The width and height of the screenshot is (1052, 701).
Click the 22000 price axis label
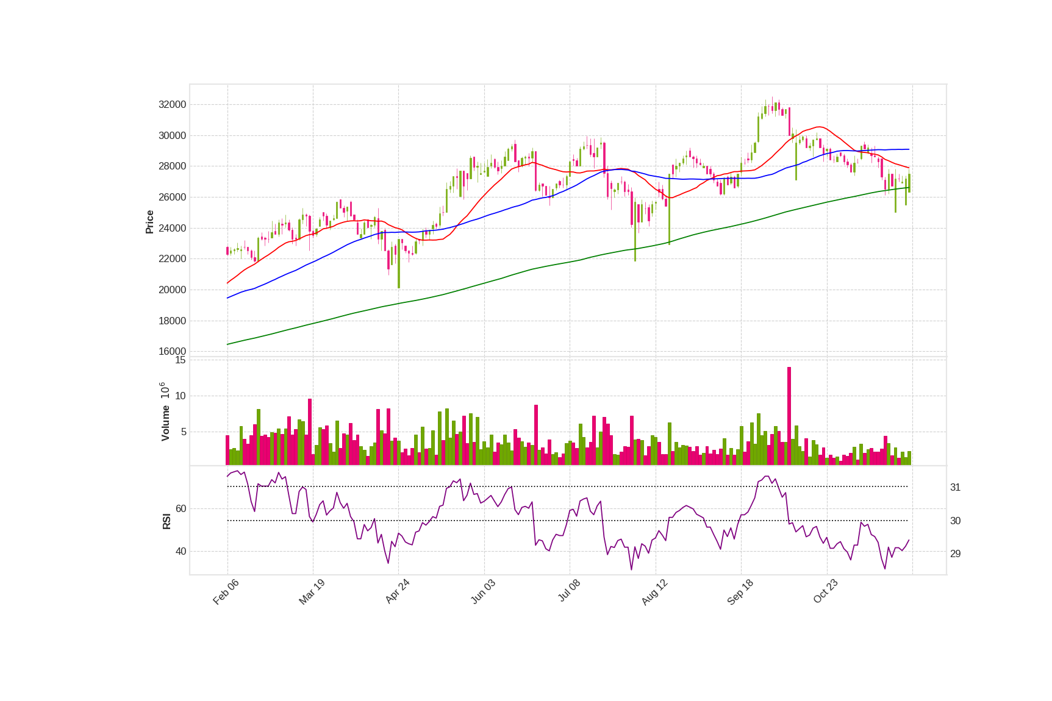[x=172, y=259]
